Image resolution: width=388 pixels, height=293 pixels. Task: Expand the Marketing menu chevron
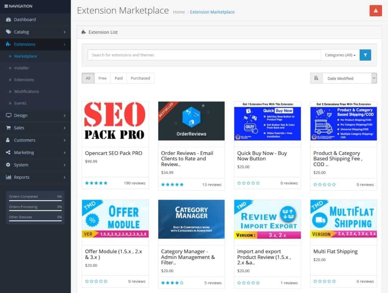coord(64,153)
